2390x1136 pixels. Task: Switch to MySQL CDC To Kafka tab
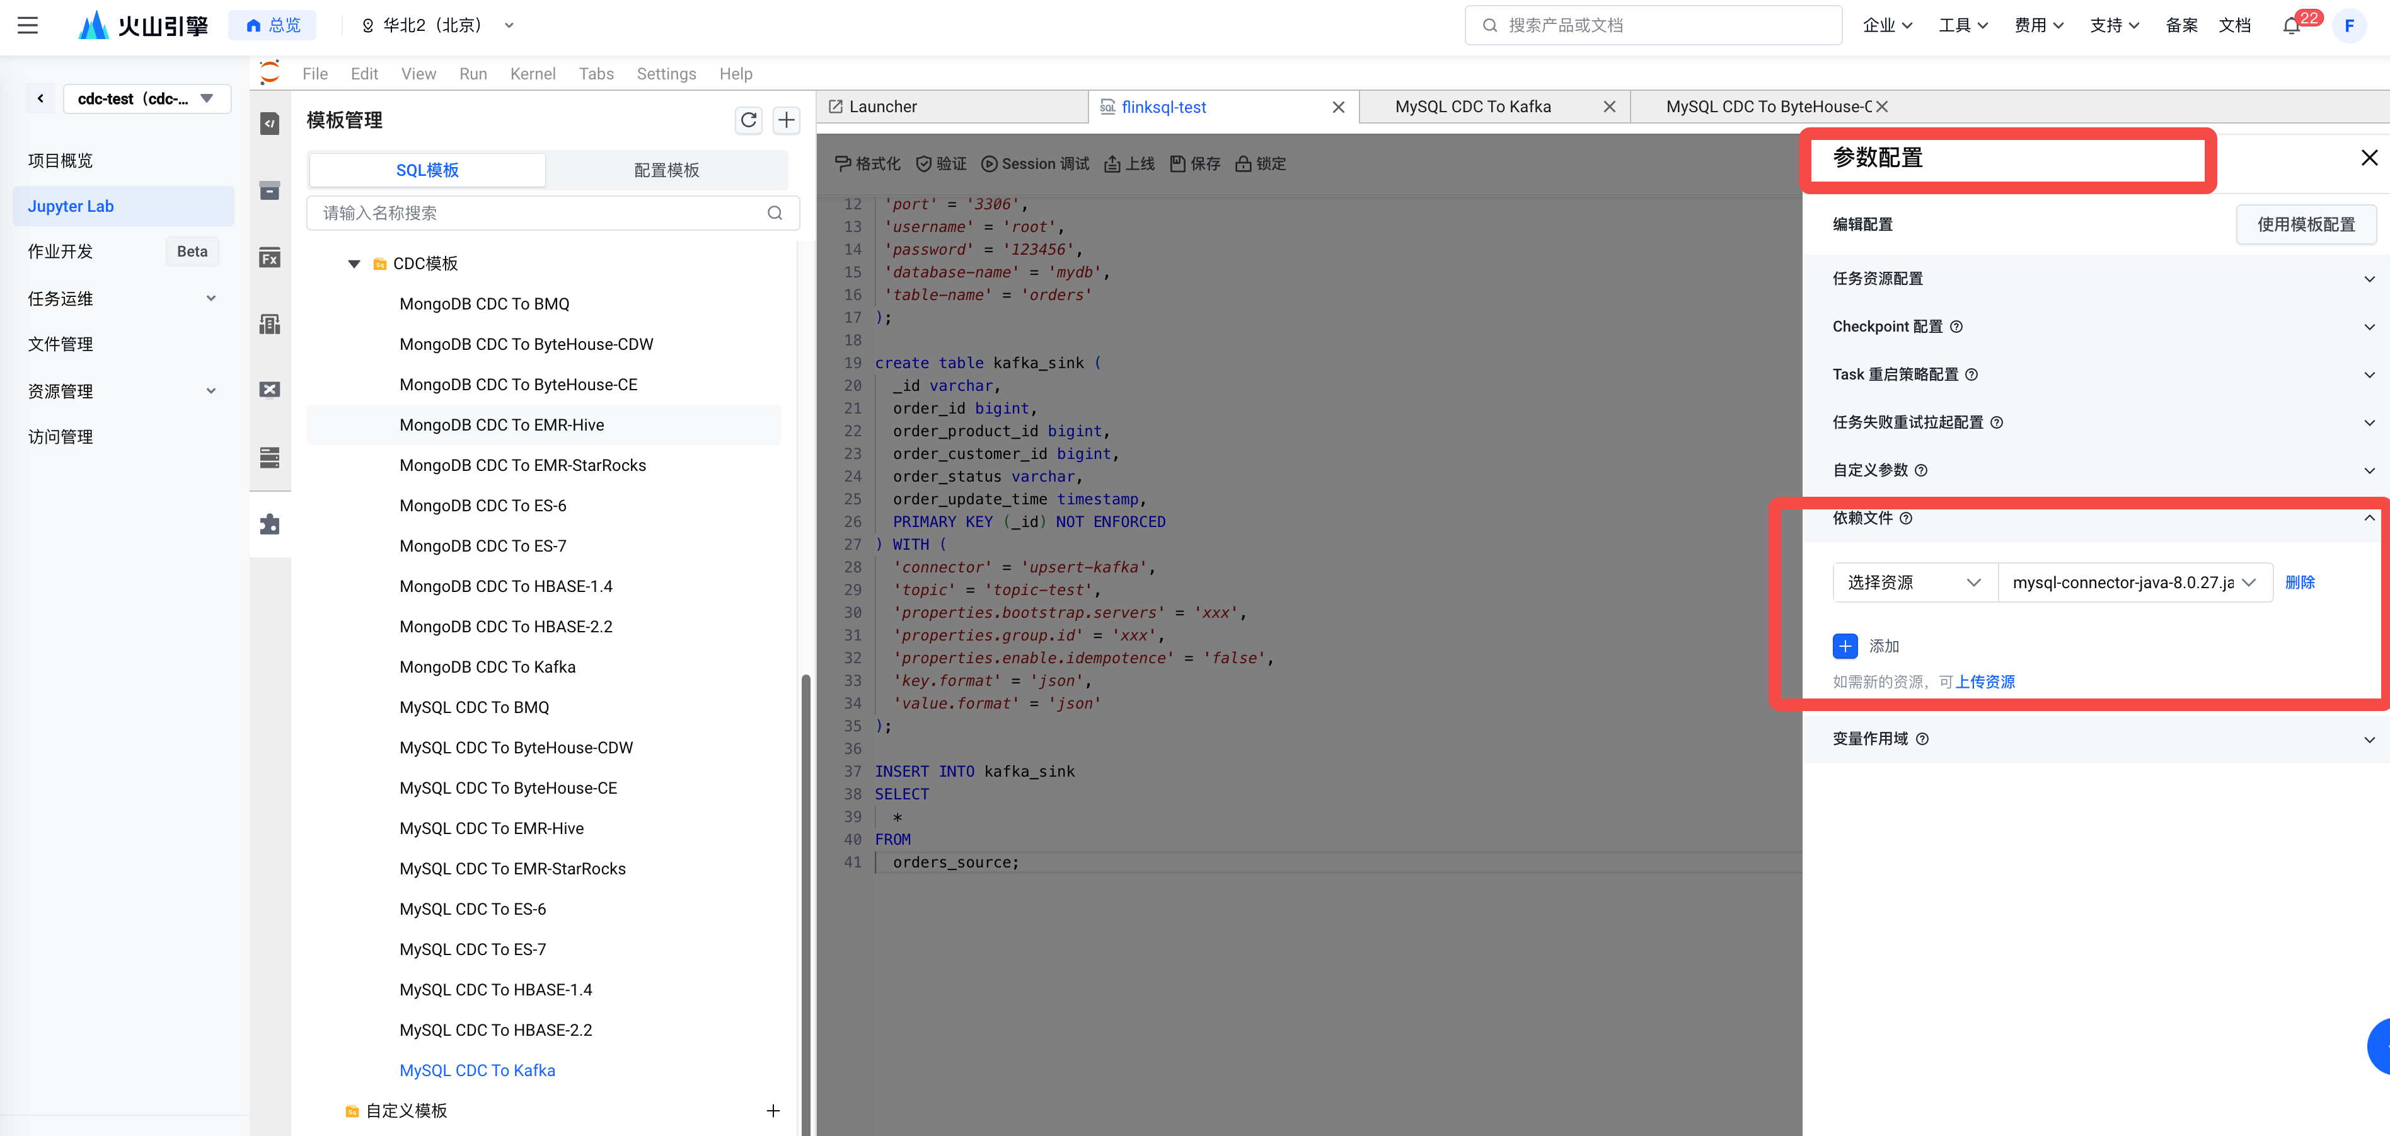click(1472, 107)
